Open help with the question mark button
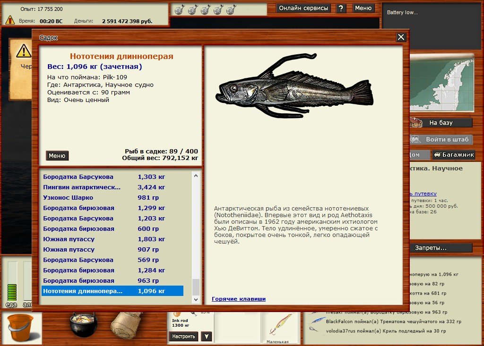 [341, 8]
